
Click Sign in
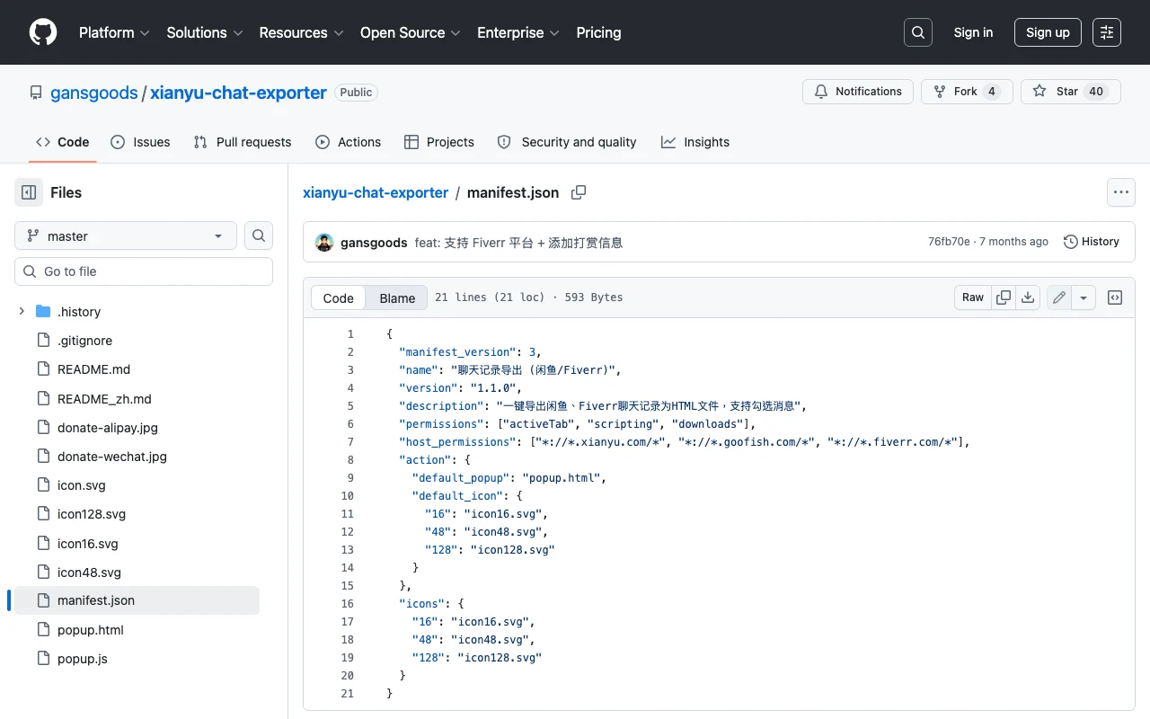pos(973,32)
